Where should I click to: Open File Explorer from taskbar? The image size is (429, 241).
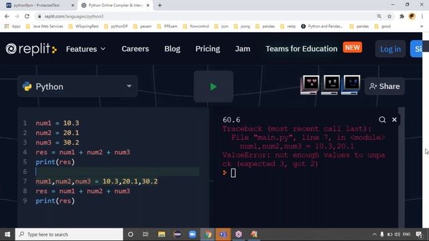point(162,234)
